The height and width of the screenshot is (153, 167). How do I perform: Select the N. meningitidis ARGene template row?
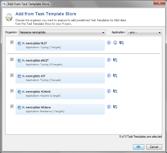(x=60, y=109)
